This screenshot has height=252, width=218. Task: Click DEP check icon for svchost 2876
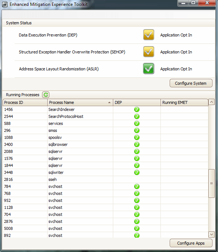[137, 221]
